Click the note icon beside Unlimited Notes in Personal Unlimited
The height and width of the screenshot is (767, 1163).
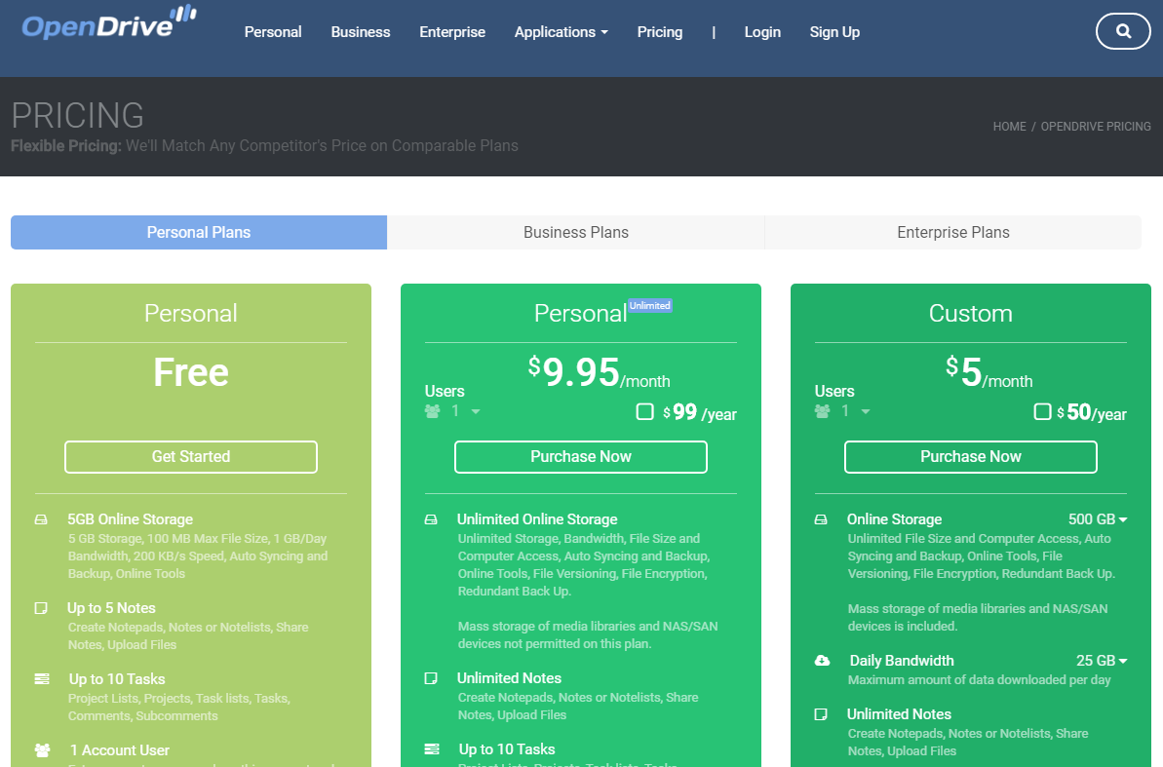point(431,678)
